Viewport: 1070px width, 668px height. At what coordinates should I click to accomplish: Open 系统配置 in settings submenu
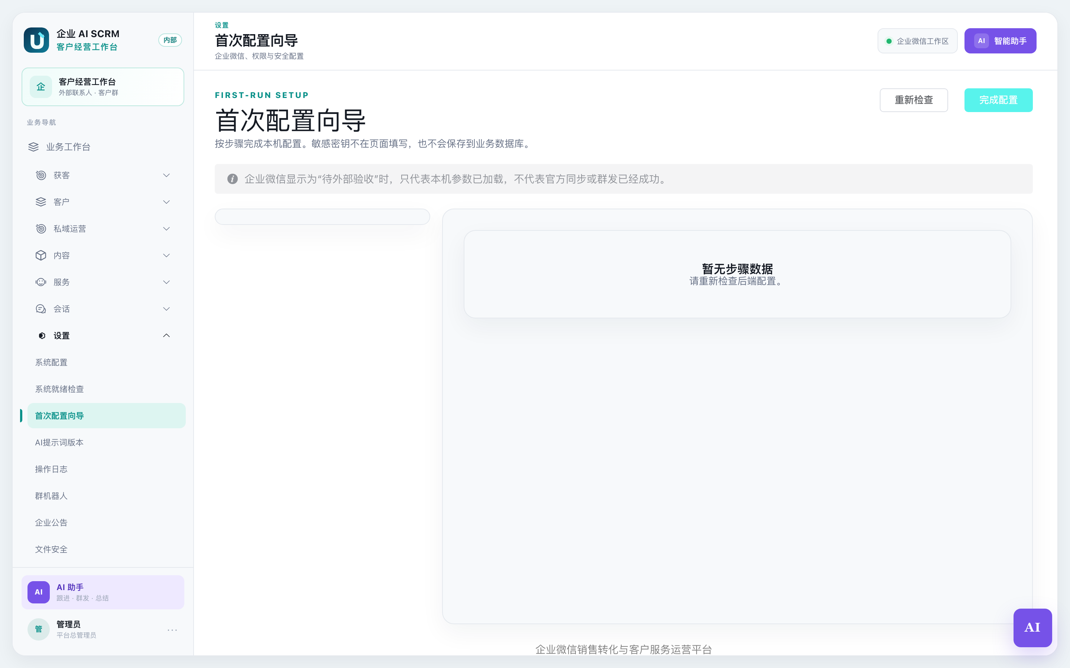point(106,362)
